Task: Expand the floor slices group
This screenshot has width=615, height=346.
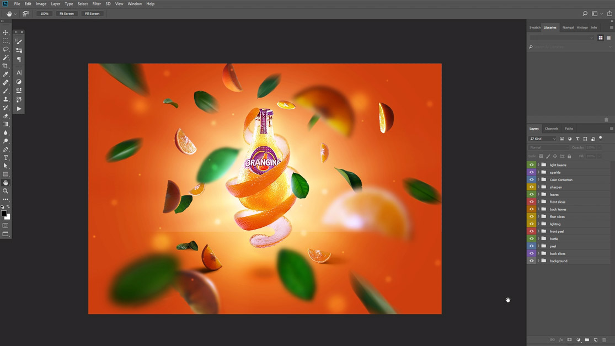Action: coord(538,216)
